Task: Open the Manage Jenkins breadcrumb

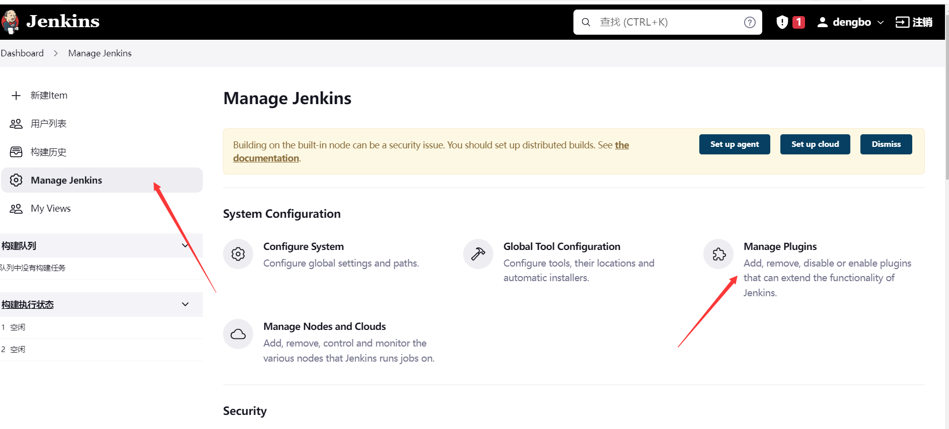Action: 100,53
